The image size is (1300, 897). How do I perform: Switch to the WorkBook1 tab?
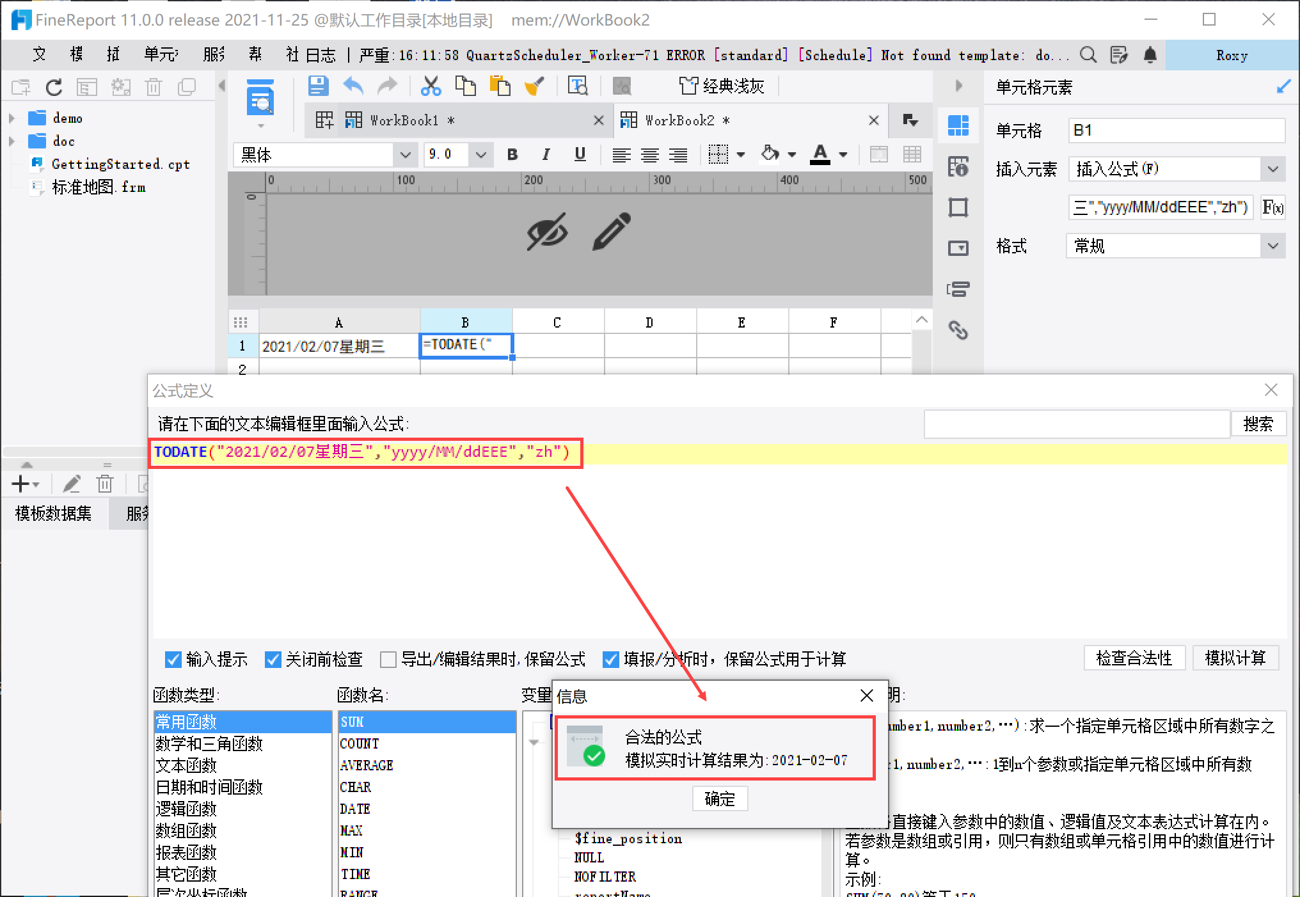404,120
